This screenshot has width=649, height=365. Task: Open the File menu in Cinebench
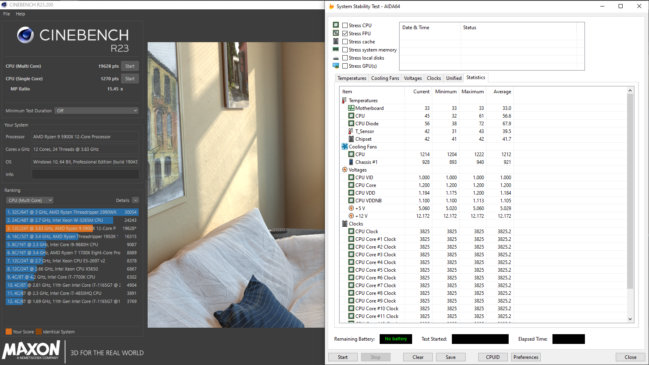(x=6, y=14)
